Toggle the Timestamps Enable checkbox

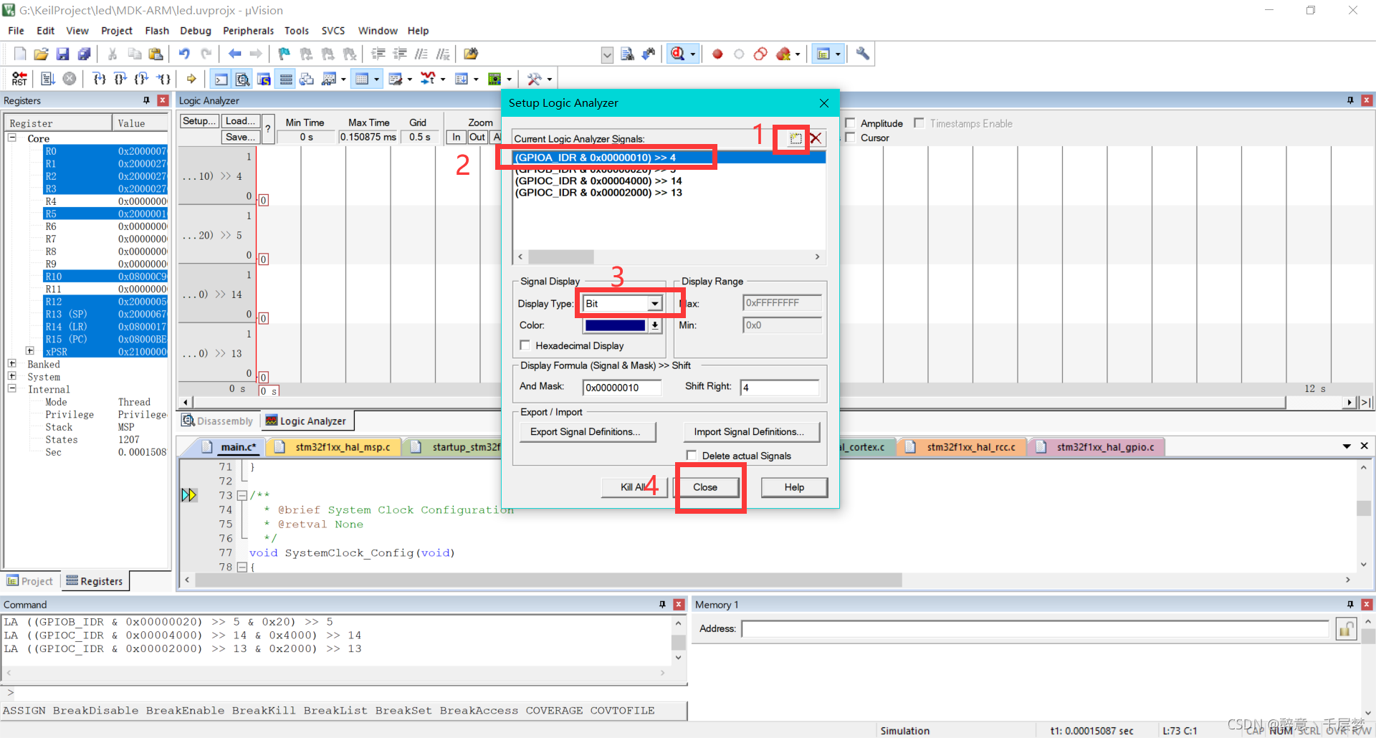919,123
